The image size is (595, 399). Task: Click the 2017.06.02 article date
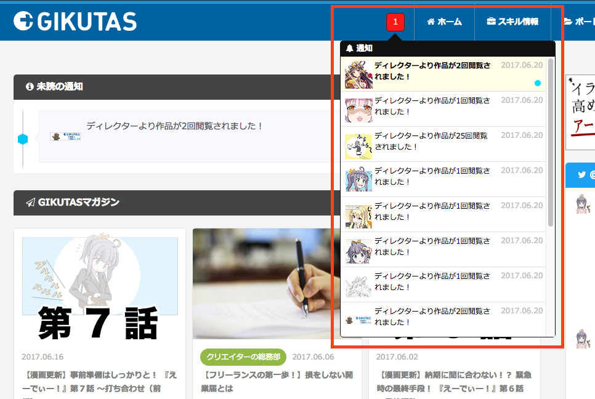tap(397, 357)
